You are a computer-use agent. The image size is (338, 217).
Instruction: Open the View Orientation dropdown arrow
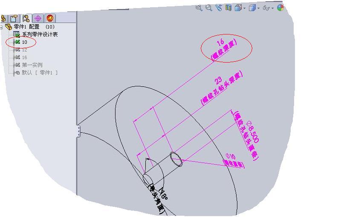tap(245, 9)
